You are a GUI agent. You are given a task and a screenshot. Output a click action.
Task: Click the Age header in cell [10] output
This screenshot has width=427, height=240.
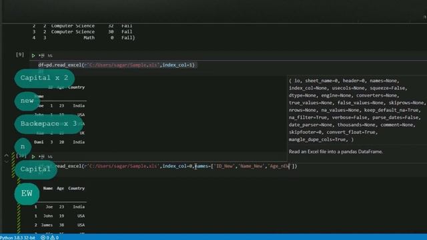click(x=61, y=188)
